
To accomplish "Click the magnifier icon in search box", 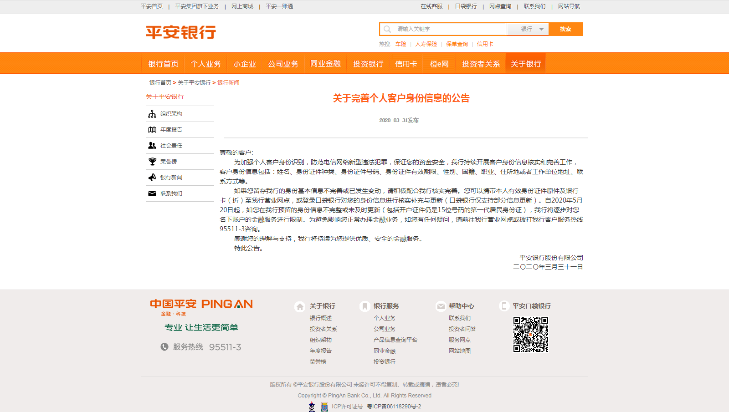I will coord(387,29).
